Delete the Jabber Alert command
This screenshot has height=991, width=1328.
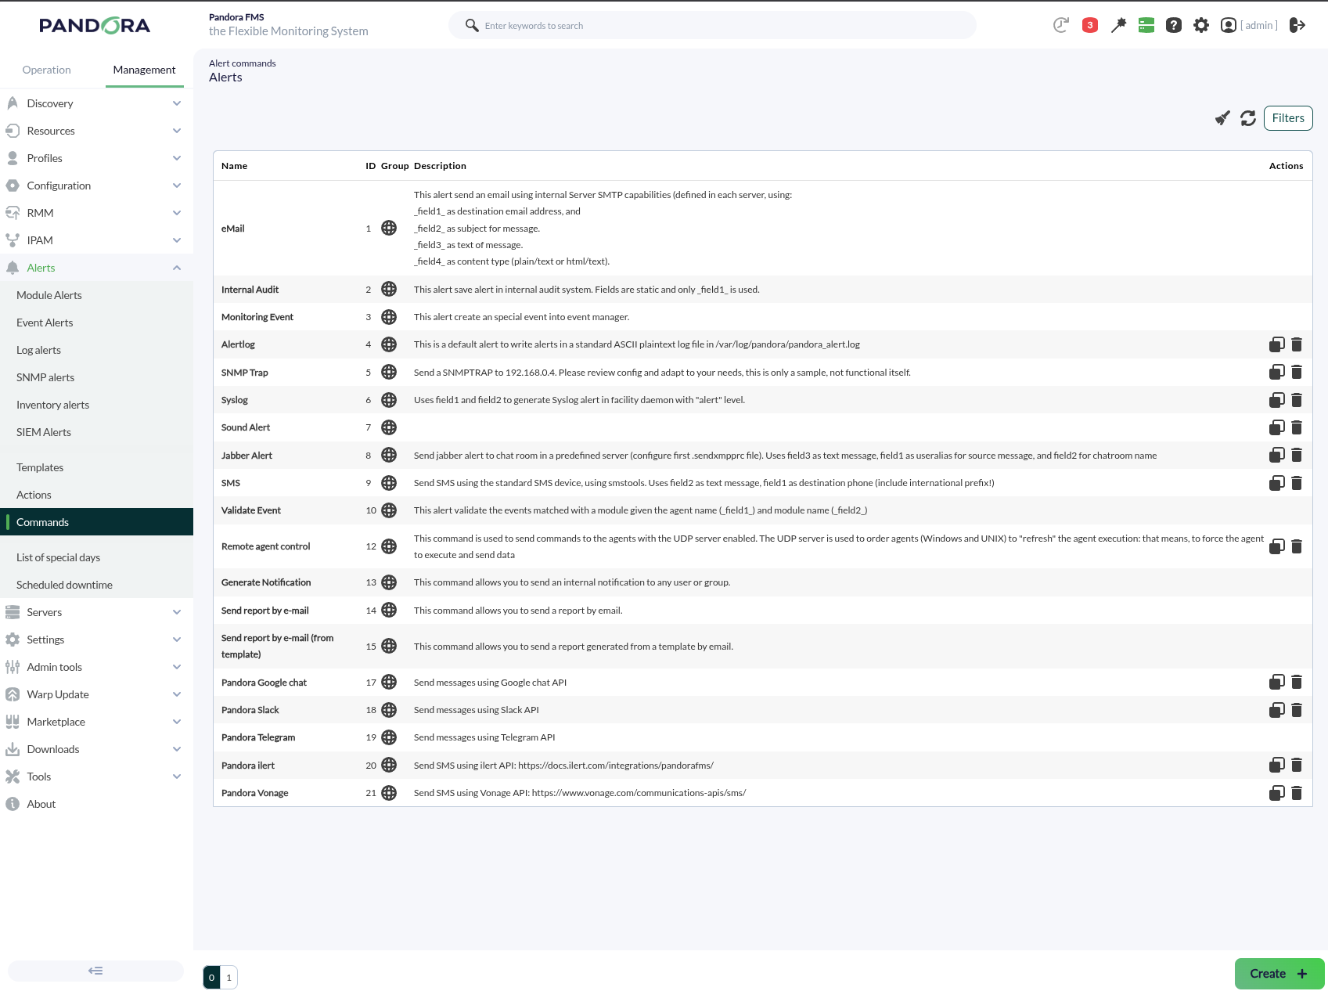1297,455
